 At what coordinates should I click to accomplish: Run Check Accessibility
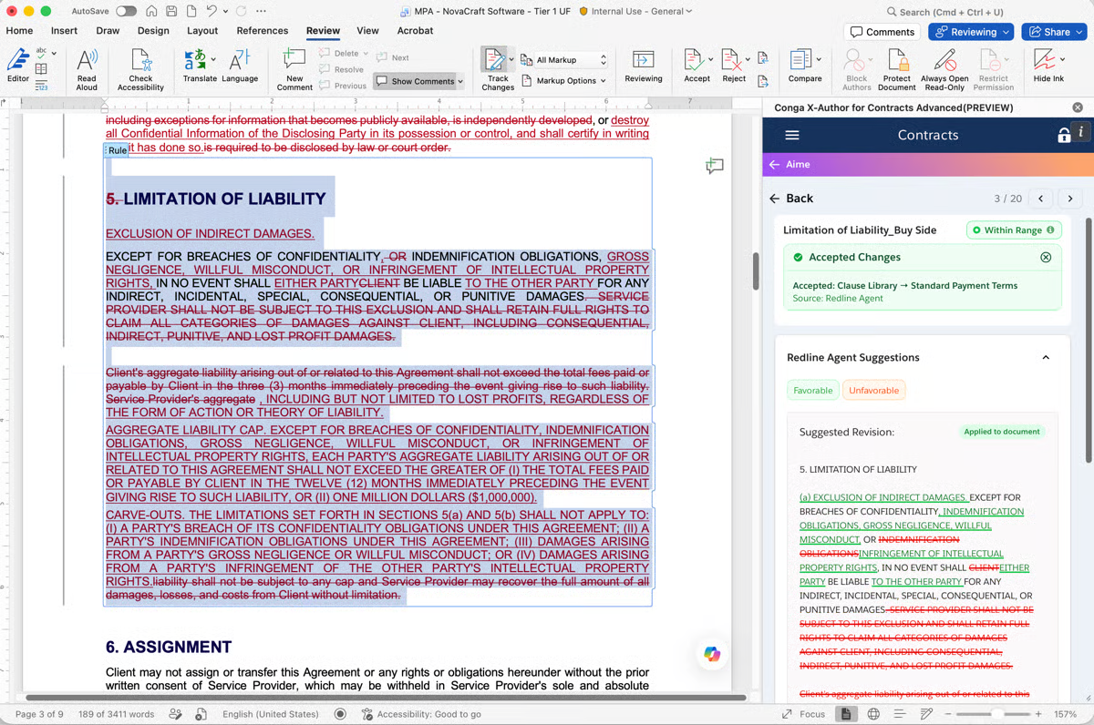coord(140,69)
